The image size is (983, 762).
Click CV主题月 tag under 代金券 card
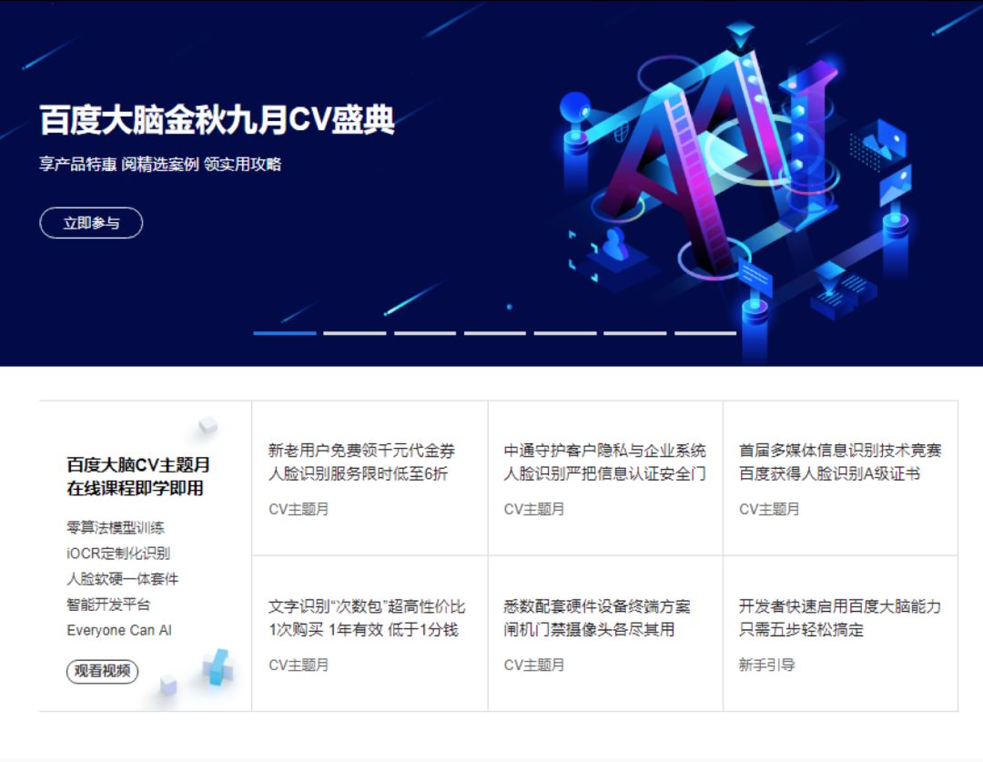pyautogui.click(x=299, y=509)
